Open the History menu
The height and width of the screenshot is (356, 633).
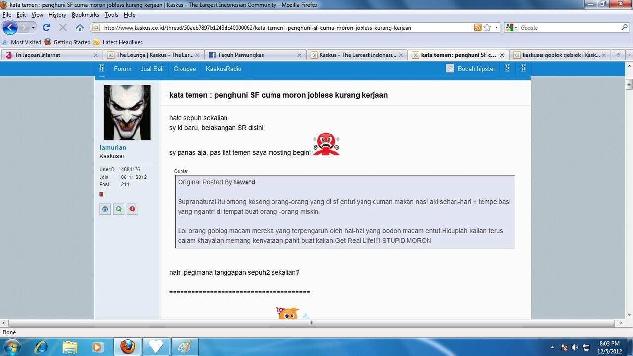(57, 15)
